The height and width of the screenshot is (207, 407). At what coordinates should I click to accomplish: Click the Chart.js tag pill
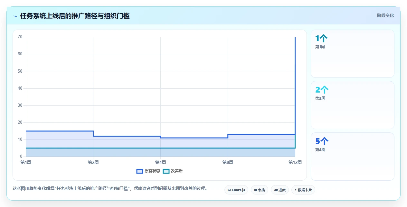click(236, 190)
